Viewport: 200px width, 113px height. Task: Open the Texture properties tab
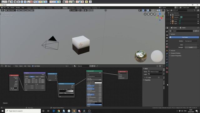[167, 72]
